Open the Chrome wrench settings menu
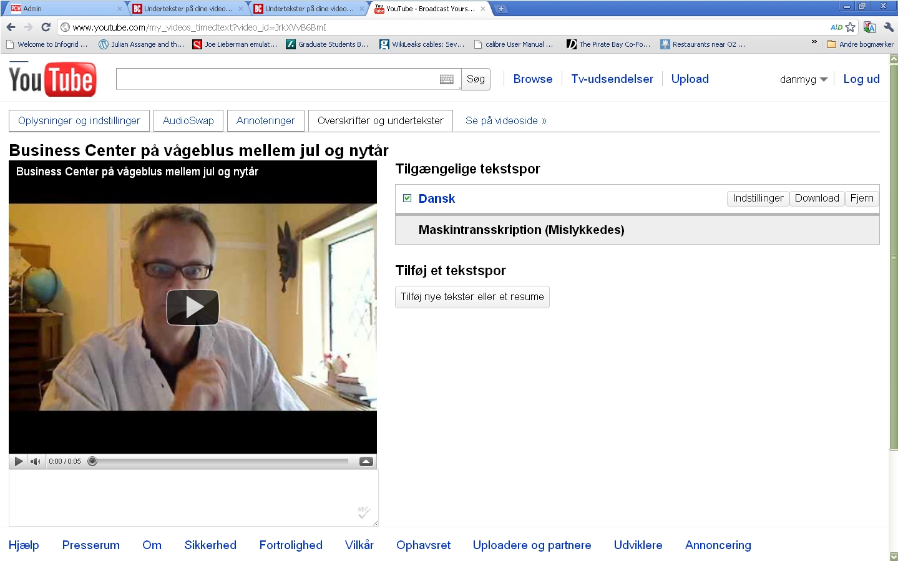898x561 pixels. pos(889,27)
